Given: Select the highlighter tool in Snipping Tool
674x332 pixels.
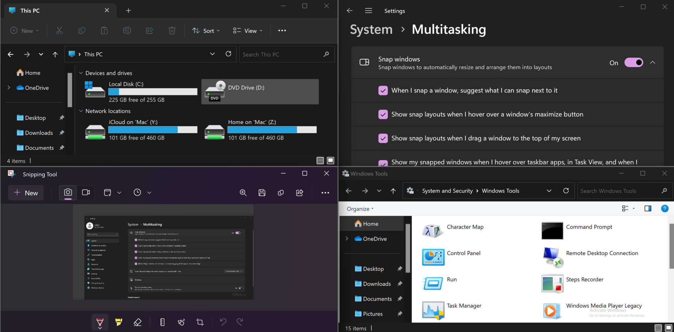Looking at the screenshot, I should click(119, 322).
